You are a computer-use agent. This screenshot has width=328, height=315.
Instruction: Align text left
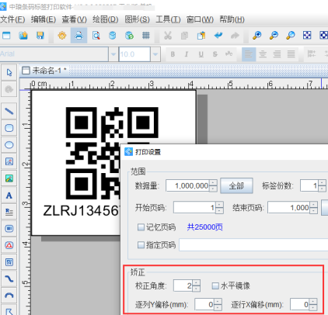249,54
